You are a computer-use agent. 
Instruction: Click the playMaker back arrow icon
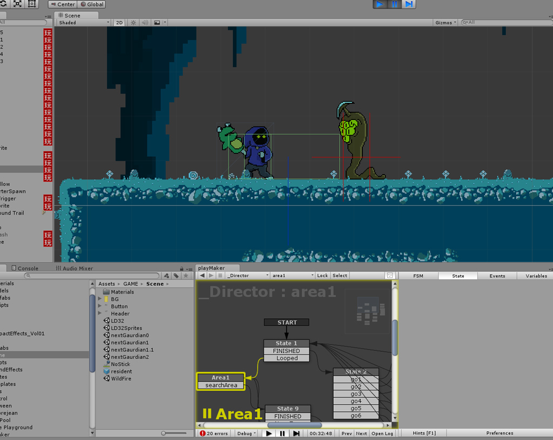(x=202, y=276)
